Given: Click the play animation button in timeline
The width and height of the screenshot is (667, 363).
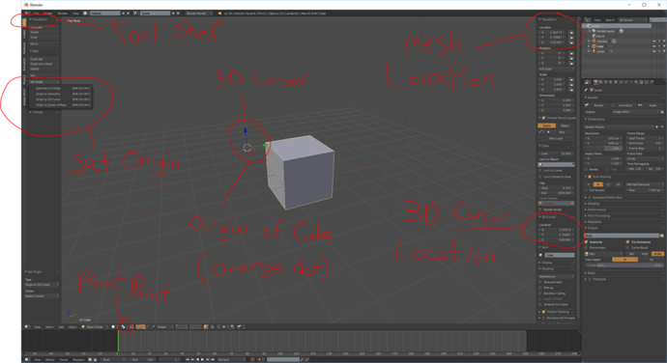Looking at the screenshot, I should (202, 359).
